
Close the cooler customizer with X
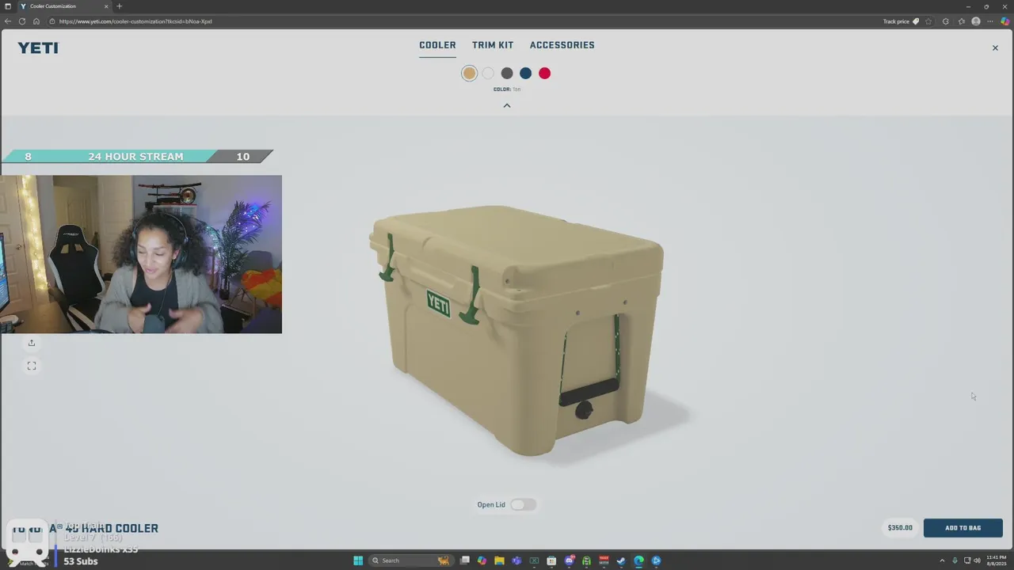point(995,48)
